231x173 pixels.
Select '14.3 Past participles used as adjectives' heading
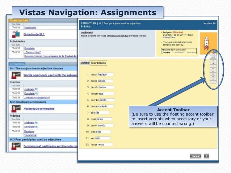[35, 139]
